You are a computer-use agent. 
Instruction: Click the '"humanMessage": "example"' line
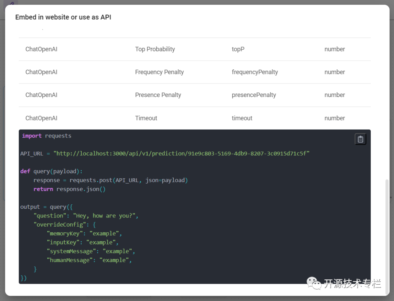click(89, 260)
